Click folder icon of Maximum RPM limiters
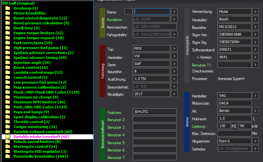Image resolution: width=263 pixels, height=162 pixels. point(8,102)
